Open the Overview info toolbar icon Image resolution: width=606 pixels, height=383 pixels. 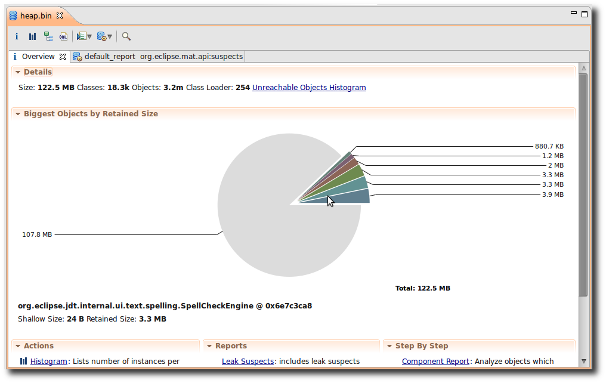(x=17, y=36)
